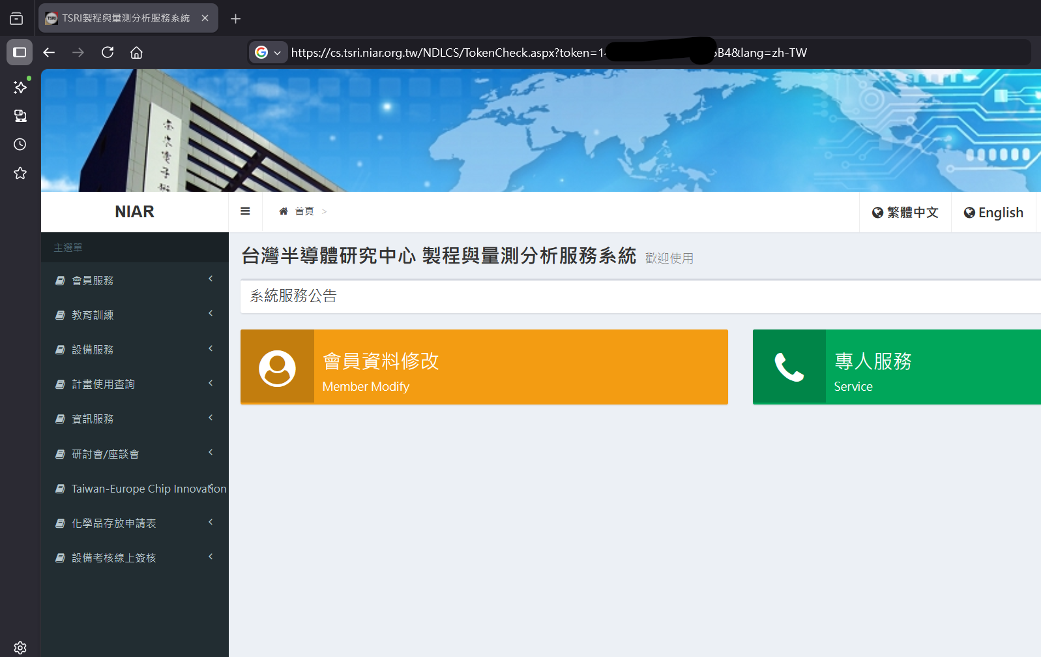Click the 系統服務公告 panel header
The width and height of the screenshot is (1041, 657).
(641, 296)
